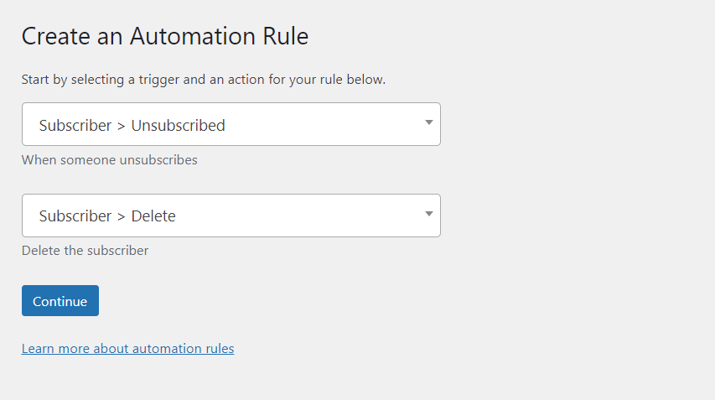Click the Delete text inside the action field
This screenshot has height=400, width=715.
pos(153,216)
